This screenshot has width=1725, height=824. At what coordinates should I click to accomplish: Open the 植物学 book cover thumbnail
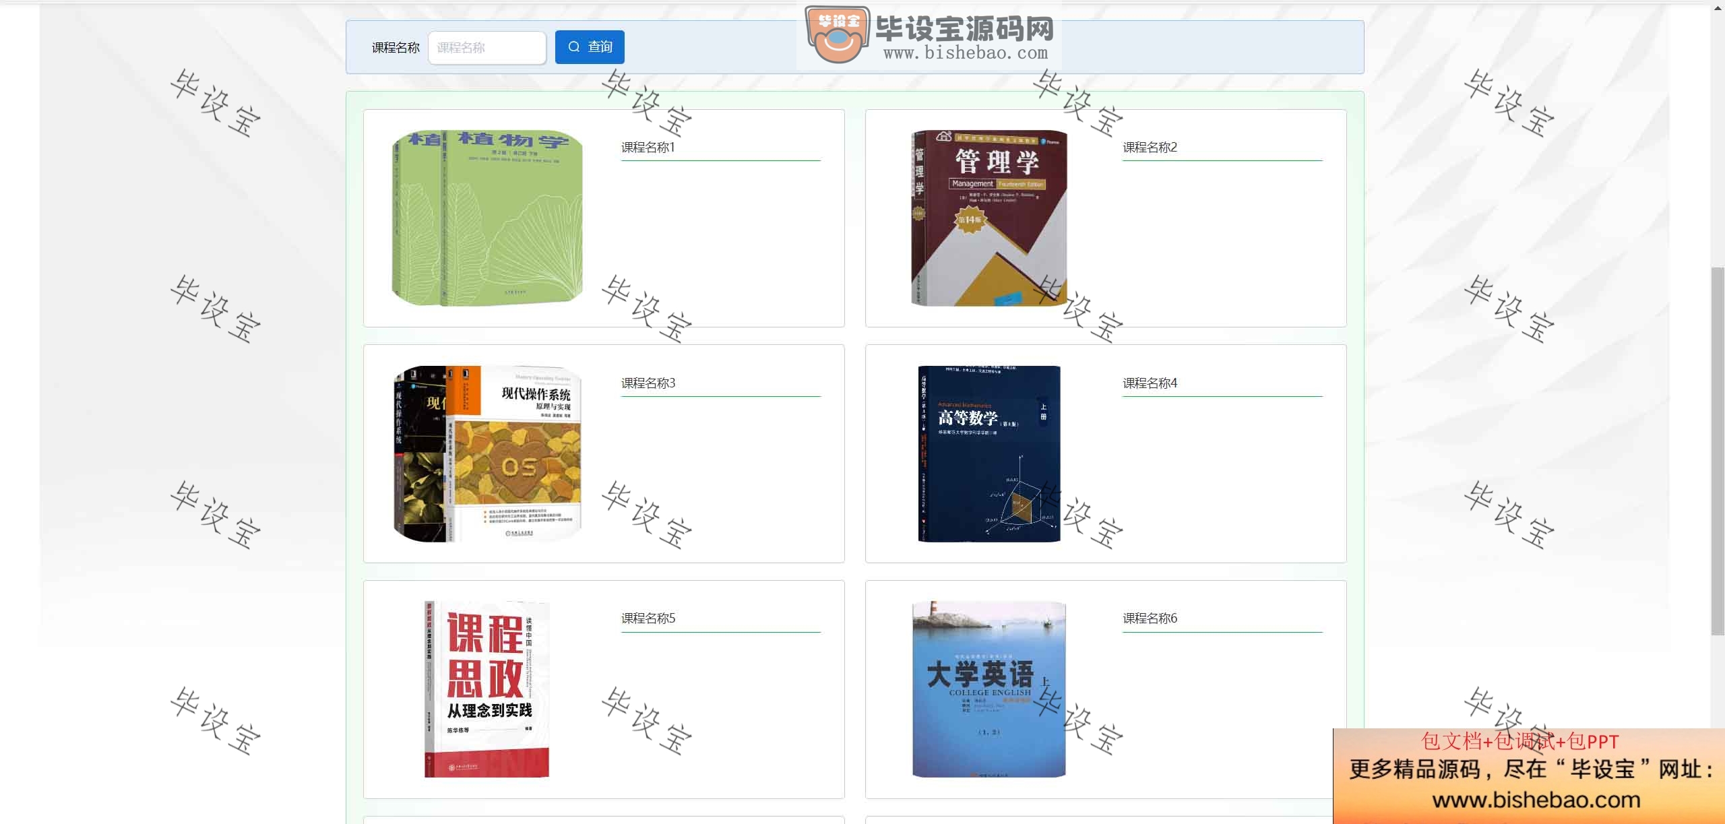coord(487,218)
